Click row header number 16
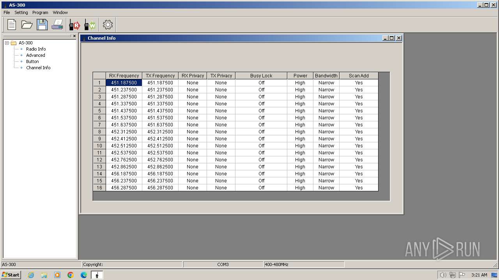The width and height of the screenshot is (499, 280). click(99, 188)
